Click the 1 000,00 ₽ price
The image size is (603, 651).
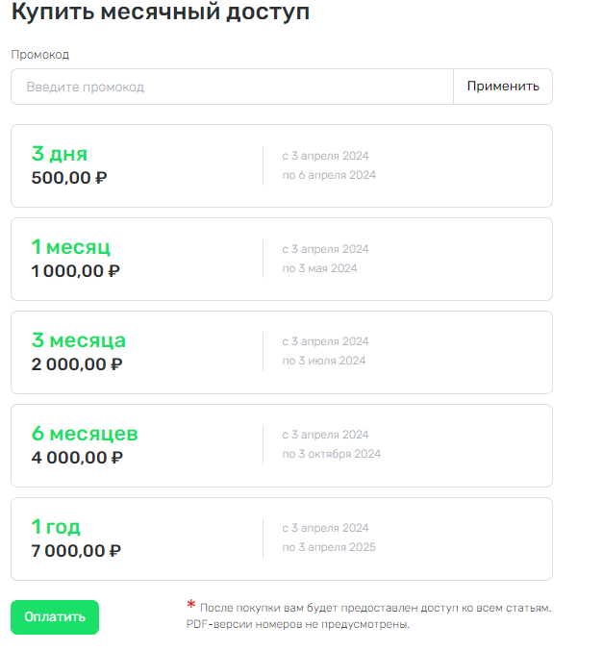pos(76,271)
